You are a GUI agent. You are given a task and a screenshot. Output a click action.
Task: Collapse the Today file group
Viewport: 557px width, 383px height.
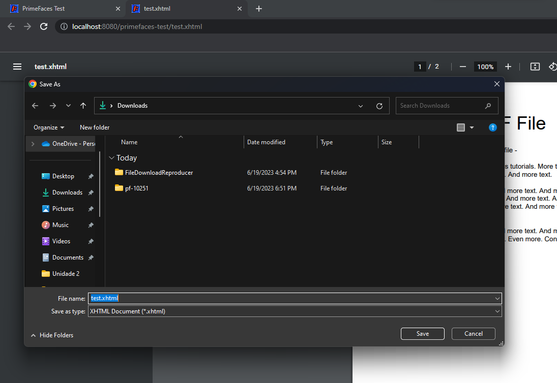coord(111,158)
